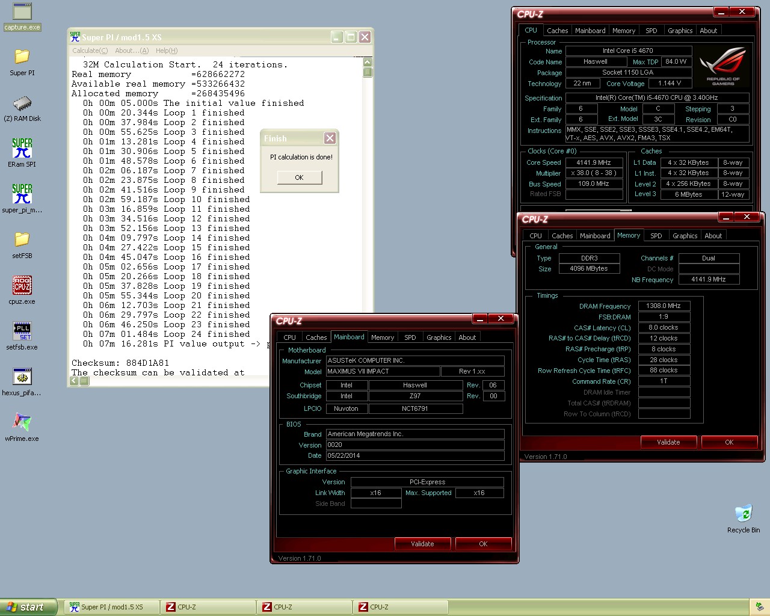Click 'Loop 24 finished' line in Super PI

coord(166,334)
